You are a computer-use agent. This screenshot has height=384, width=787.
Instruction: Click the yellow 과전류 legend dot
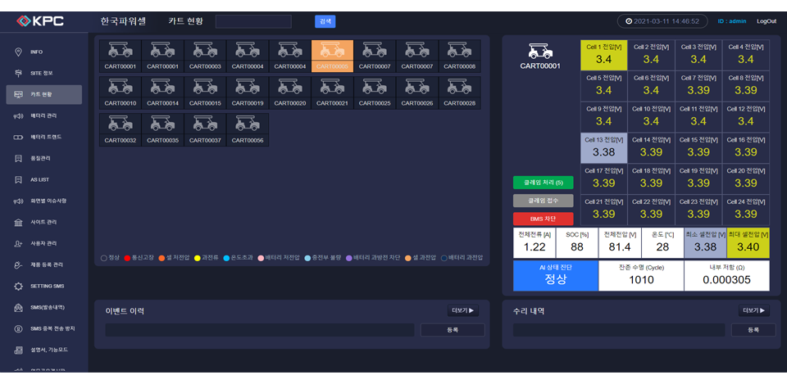coord(198,258)
